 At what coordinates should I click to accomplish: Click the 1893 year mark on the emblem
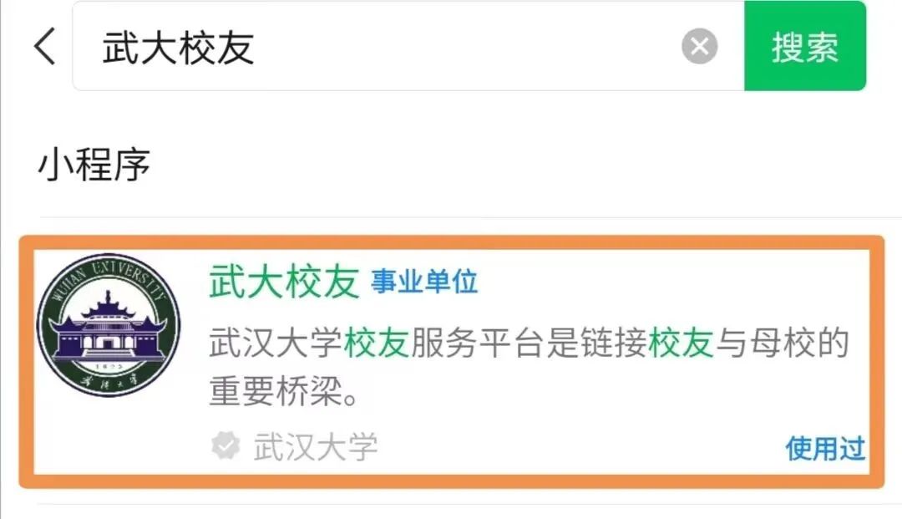(108, 366)
